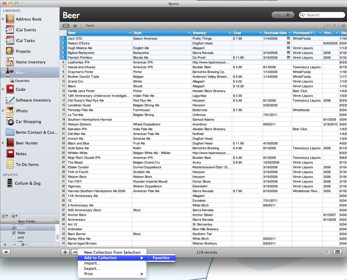Go to previous record arrow

pyautogui.click(x=277, y=15)
